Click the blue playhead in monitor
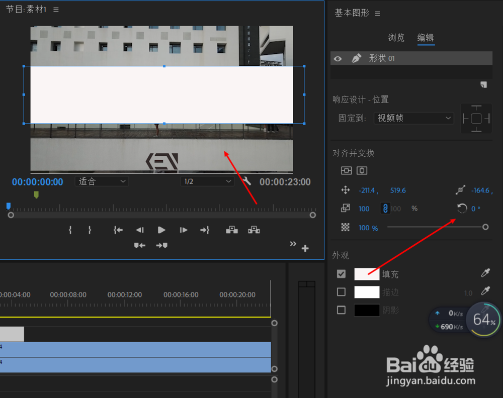 click(x=9, y=206)
